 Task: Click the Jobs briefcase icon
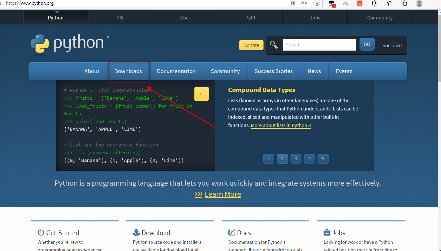[327, 233]
